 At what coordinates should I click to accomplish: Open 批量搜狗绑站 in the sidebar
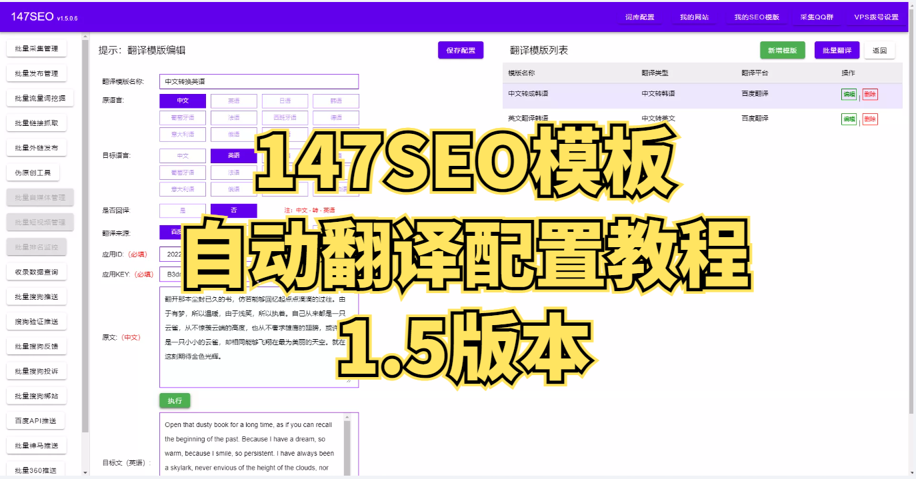click(36, 396)
